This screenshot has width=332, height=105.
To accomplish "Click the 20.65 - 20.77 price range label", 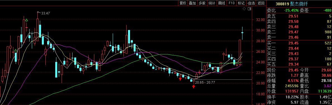I will [205, 82].
